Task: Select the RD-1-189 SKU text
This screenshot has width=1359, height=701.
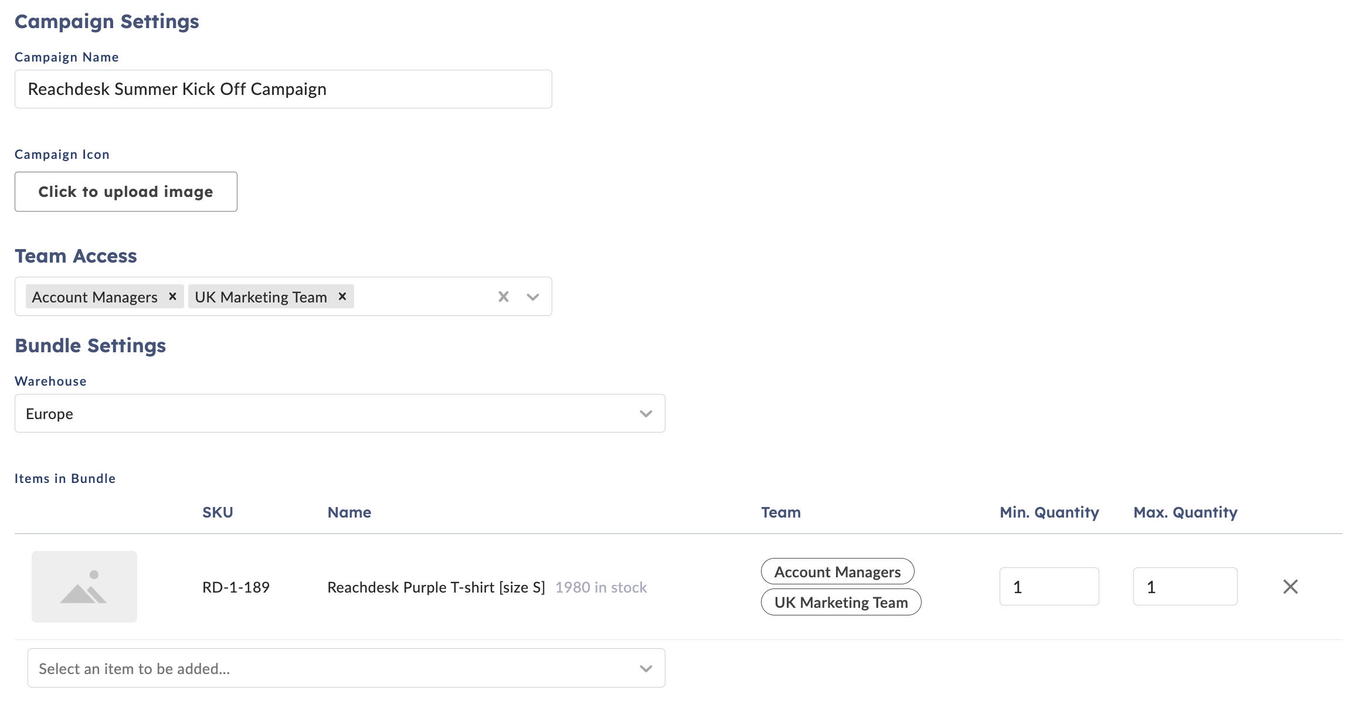Action: 236,587
